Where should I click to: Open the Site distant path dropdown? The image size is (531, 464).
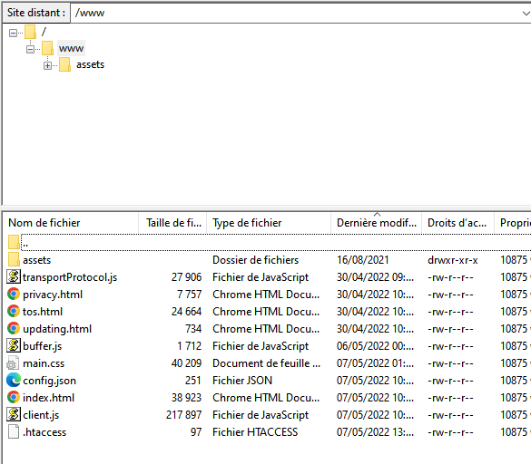tap(526, 14)
